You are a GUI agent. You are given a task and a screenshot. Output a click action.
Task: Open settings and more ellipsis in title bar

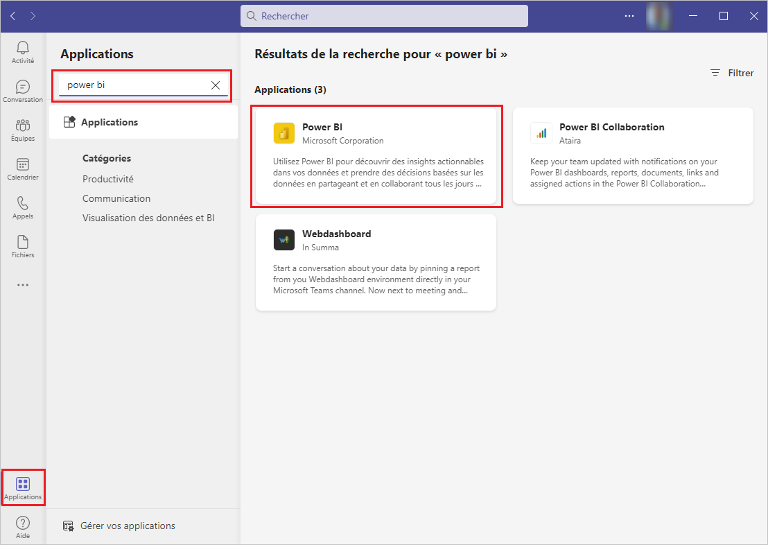(x=629, y=16)
